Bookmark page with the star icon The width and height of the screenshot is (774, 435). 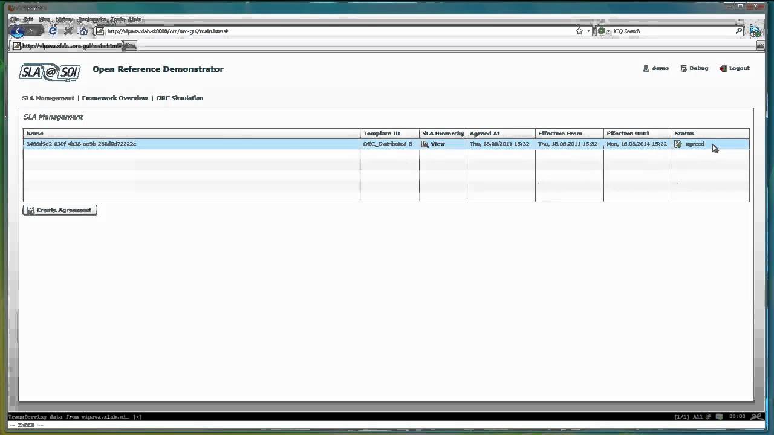(579, 31)
